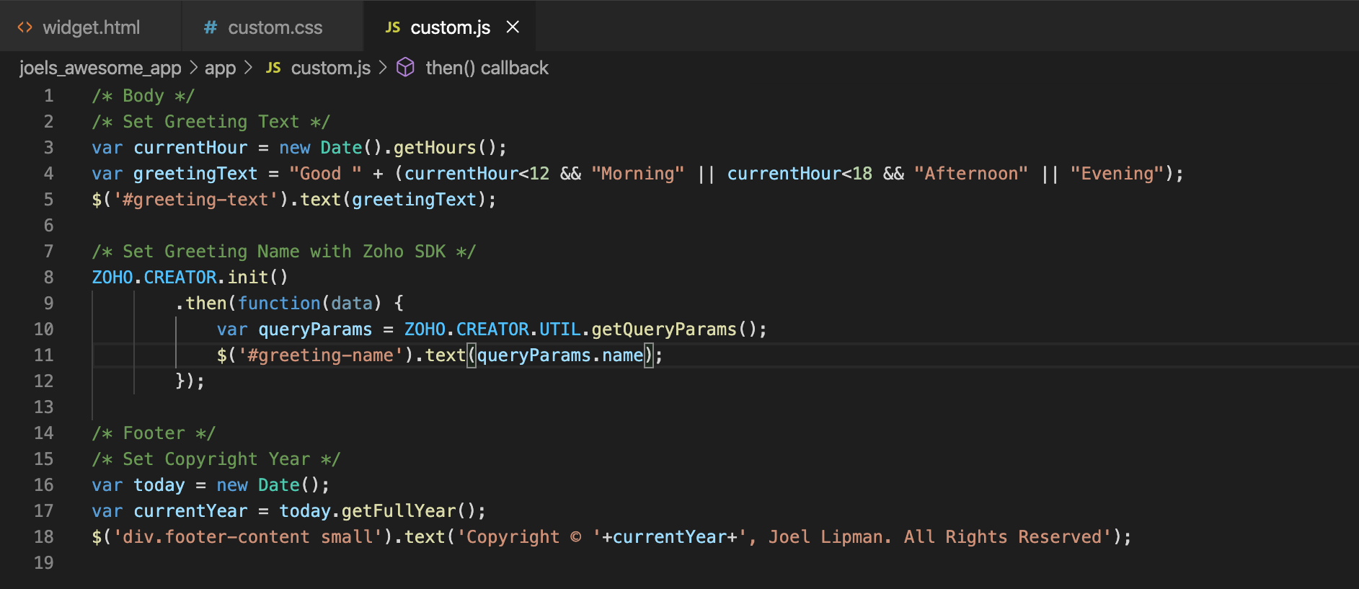This screenshot has width=1359, height=589.
Task: Place cursor on the getQueryParams method call
Action: pos(663,329)
